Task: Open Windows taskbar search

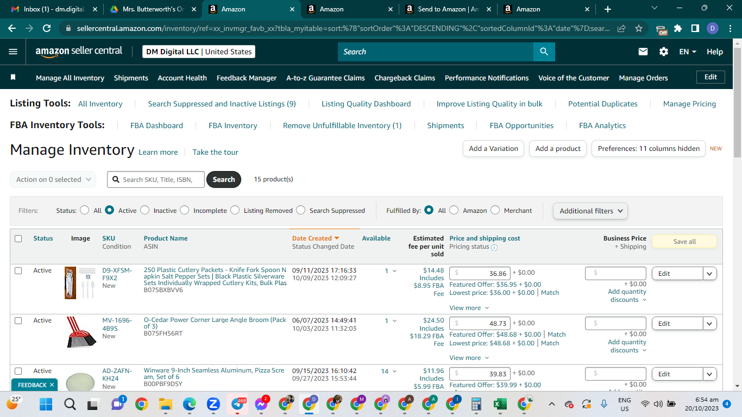Action: coord(70,404)
